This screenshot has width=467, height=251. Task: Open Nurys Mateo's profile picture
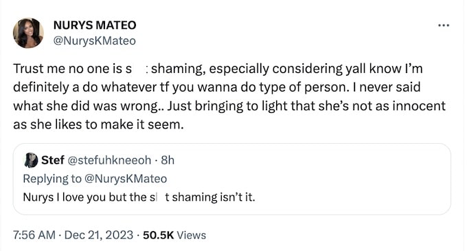[x=28, y=33]
